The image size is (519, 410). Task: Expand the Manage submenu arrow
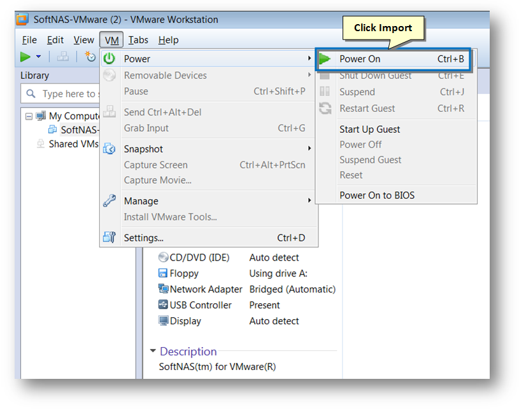[x=309, y=200]
